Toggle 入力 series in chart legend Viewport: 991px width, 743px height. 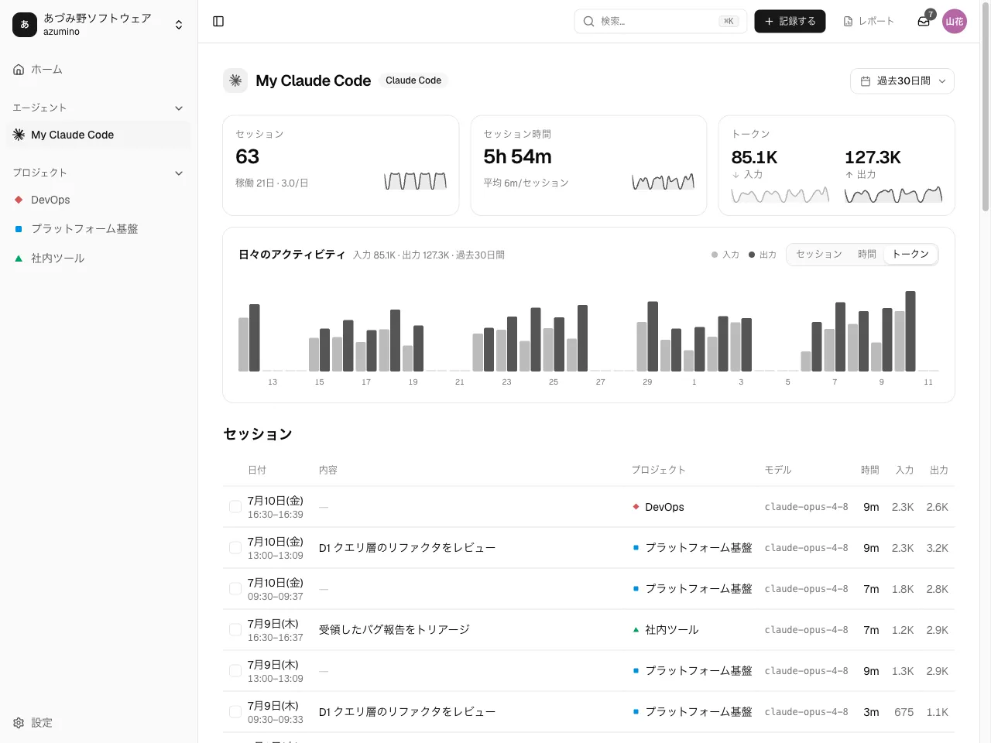pyautogui.click(x=725, y=255)
